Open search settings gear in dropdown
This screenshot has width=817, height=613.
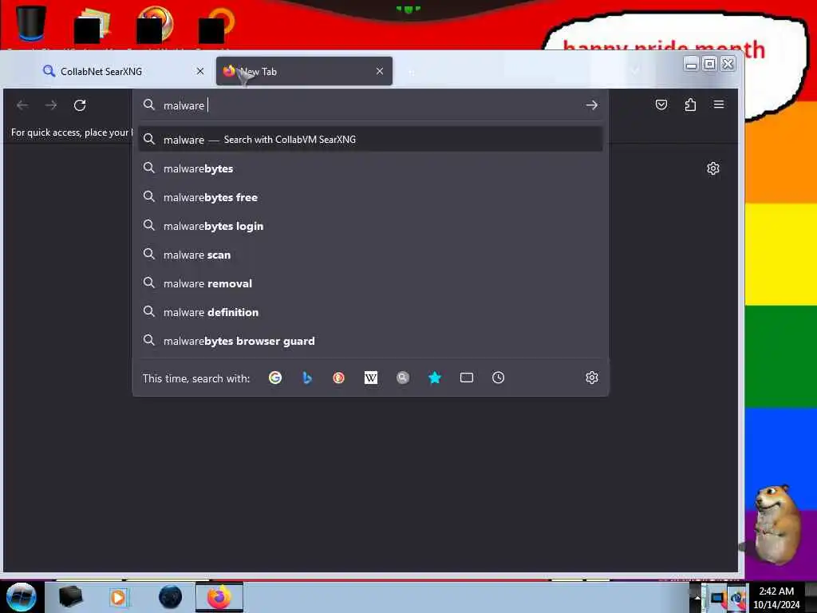point(591,378)
